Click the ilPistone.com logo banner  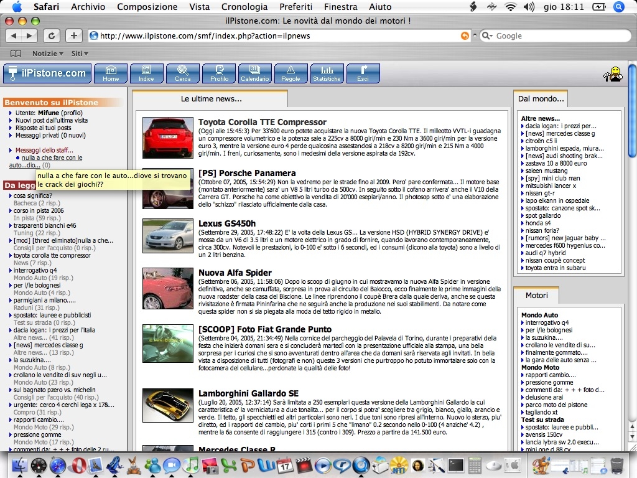(x=47, y=73)
